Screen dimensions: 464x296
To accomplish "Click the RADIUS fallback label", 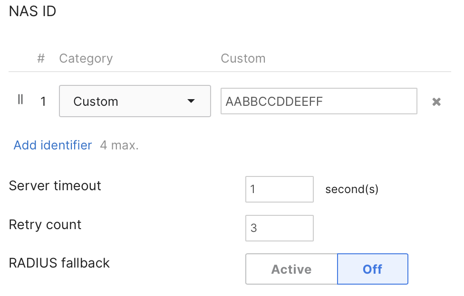I will click(59, 263).
